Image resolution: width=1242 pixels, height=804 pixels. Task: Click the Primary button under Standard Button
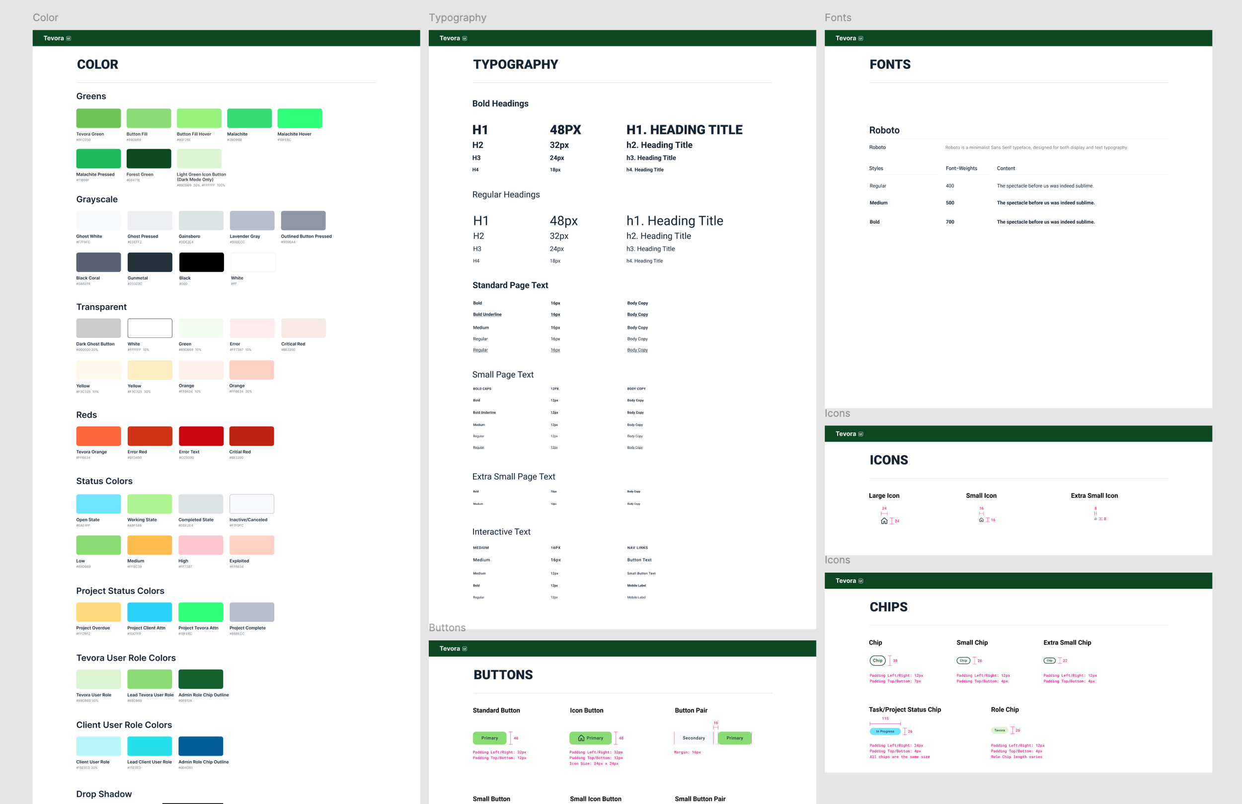tap(489, 738)
